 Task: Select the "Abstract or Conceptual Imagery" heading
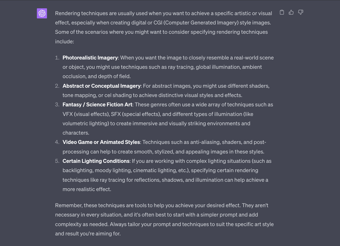pyautogui.click(x=102, y=86)
